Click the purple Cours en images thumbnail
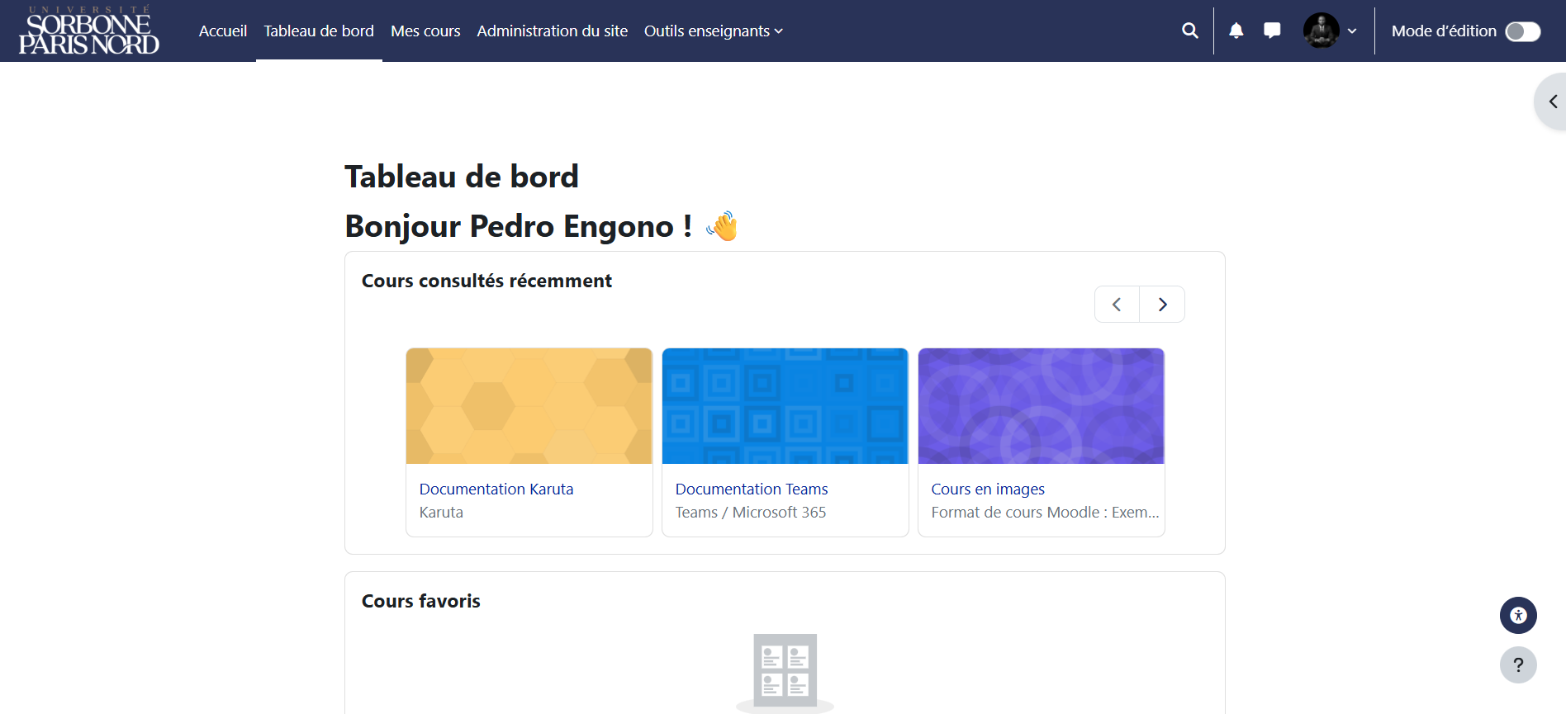 pos(1041,406)
